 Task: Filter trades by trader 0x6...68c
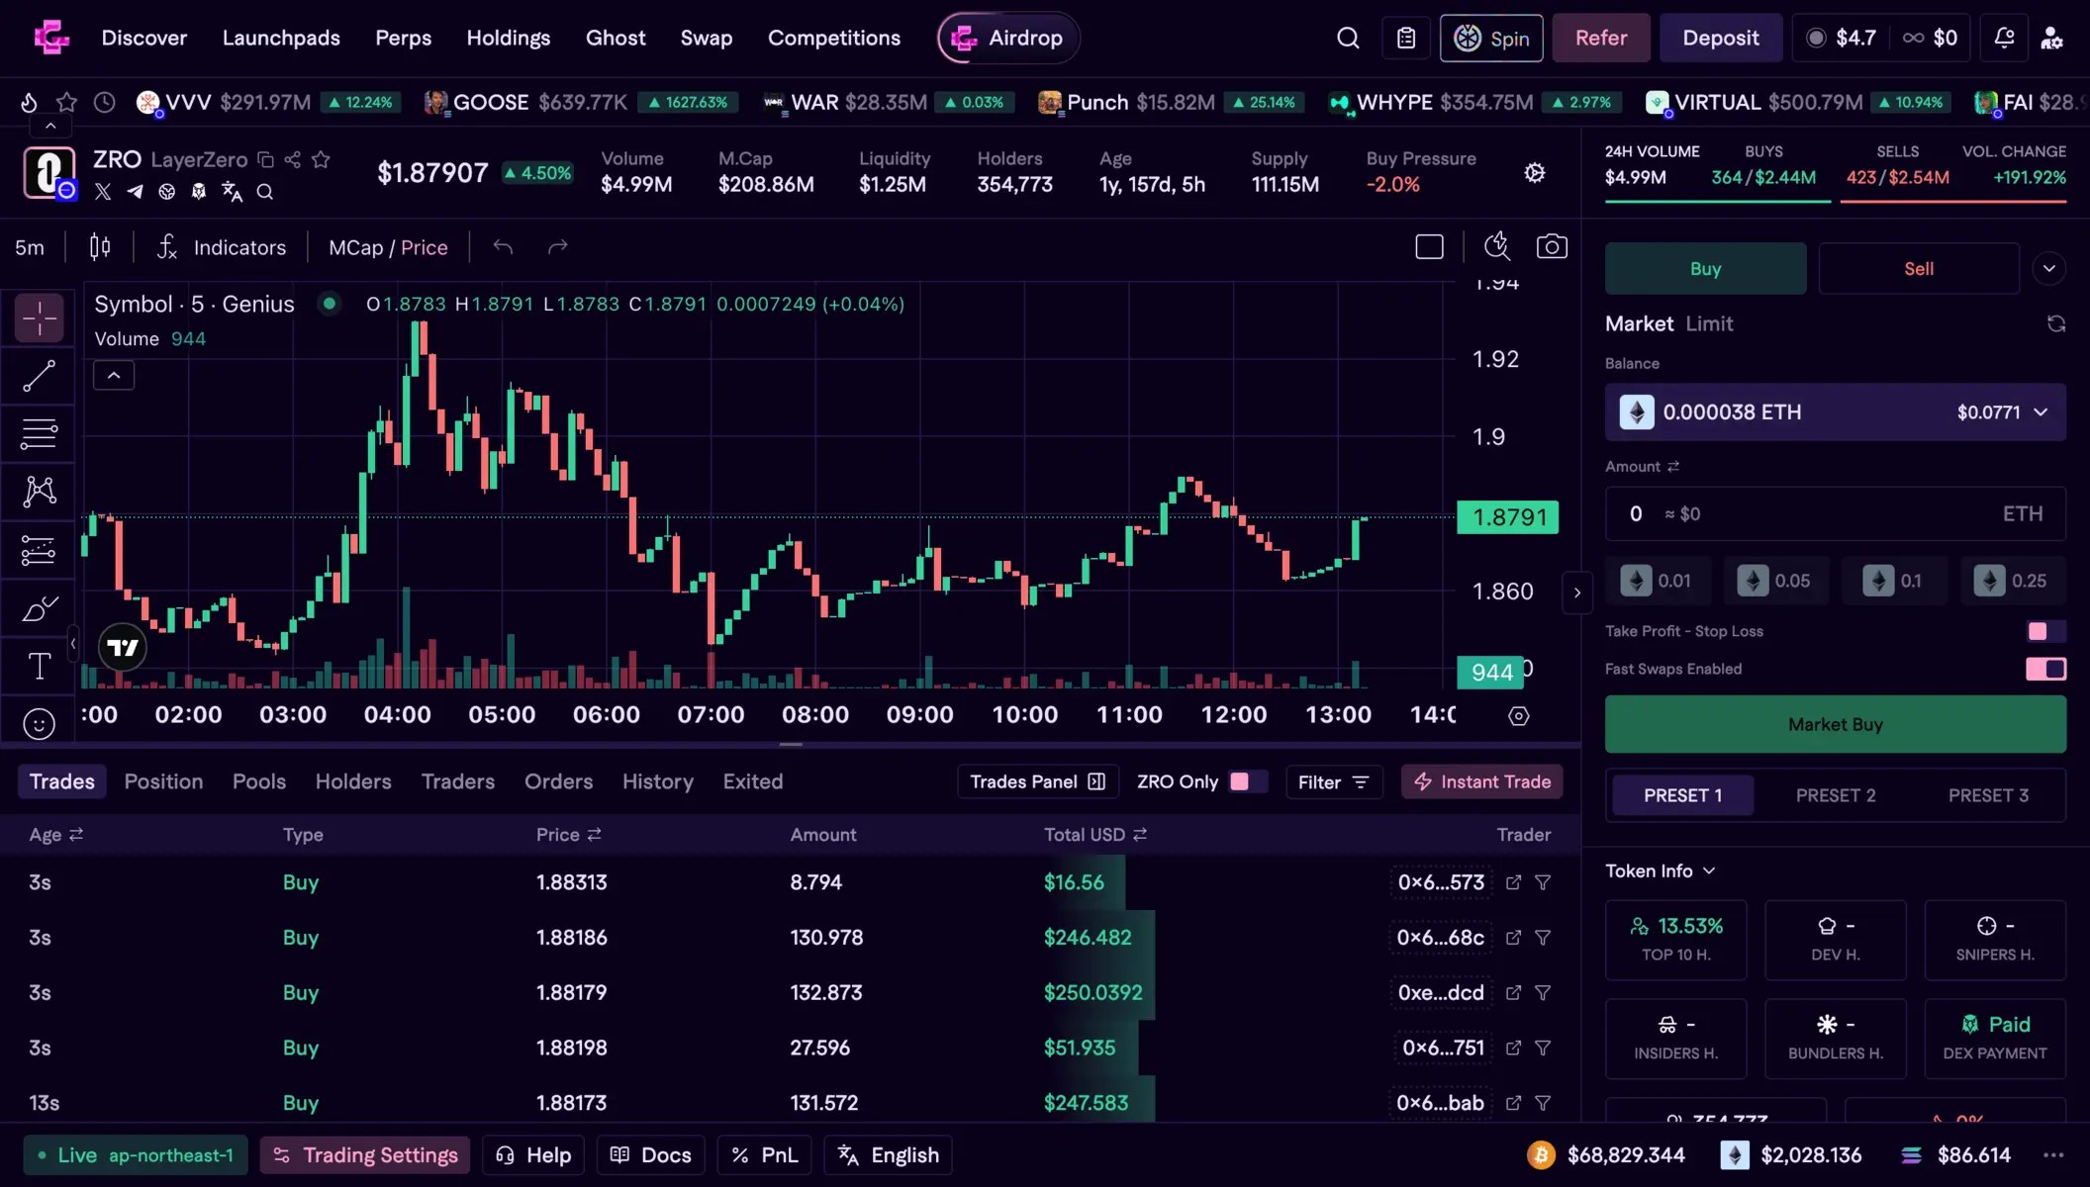[x=1543, y=938]
